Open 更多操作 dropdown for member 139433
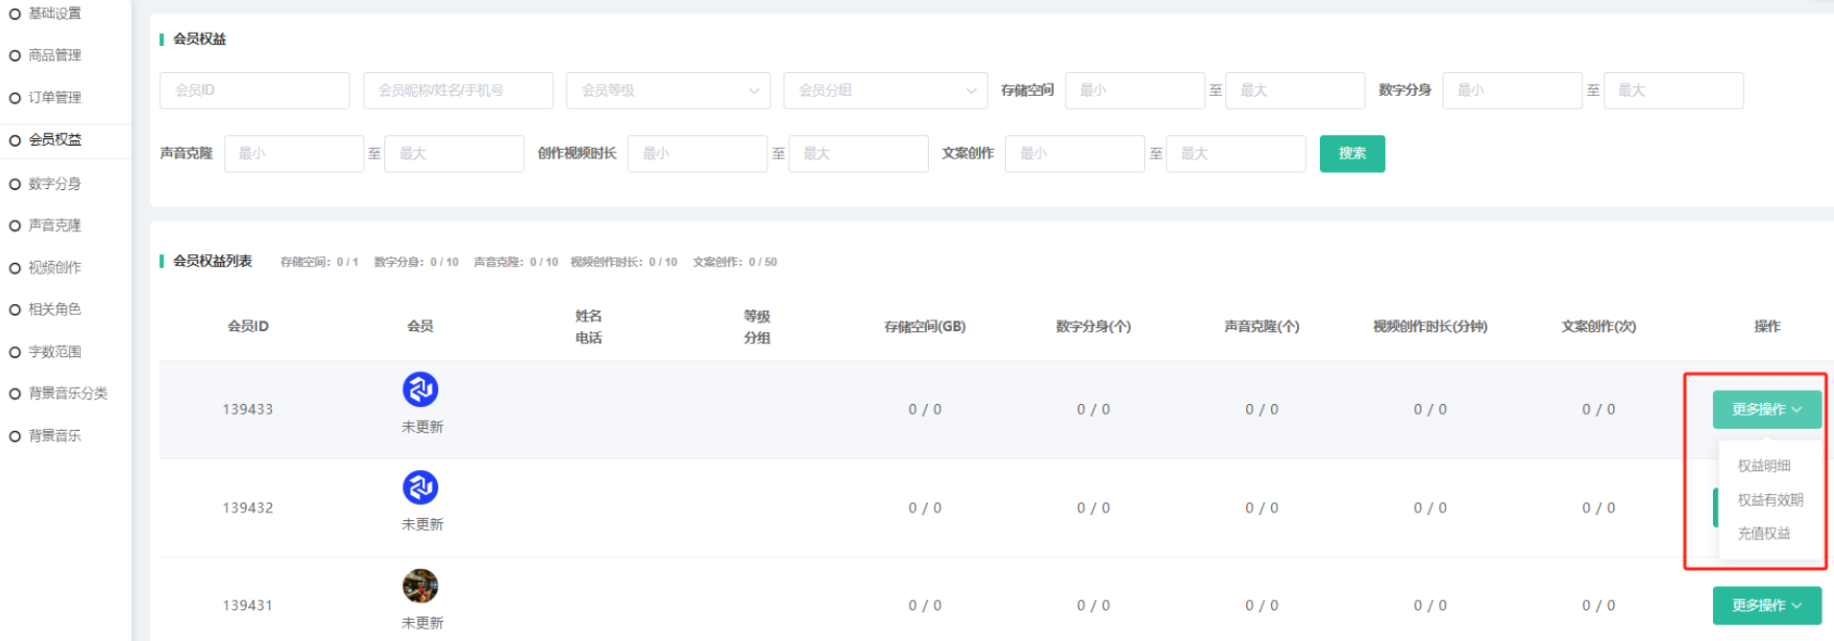 point(1766,410)
